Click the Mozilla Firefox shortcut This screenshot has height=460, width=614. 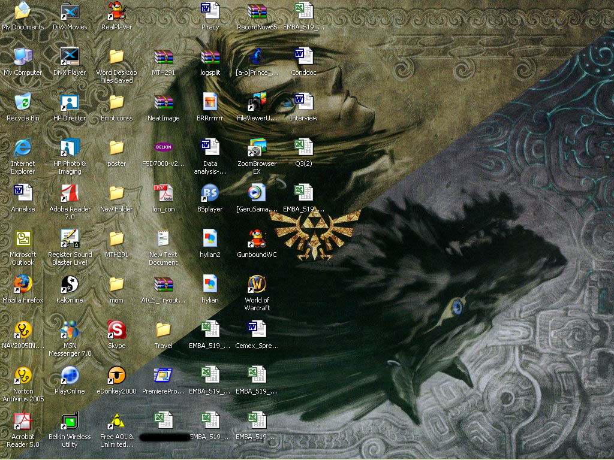pos(23,285)
